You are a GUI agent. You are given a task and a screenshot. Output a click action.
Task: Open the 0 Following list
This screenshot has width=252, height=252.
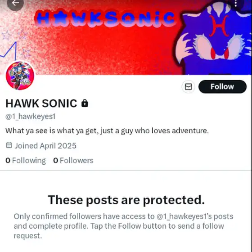coord(26,160)
